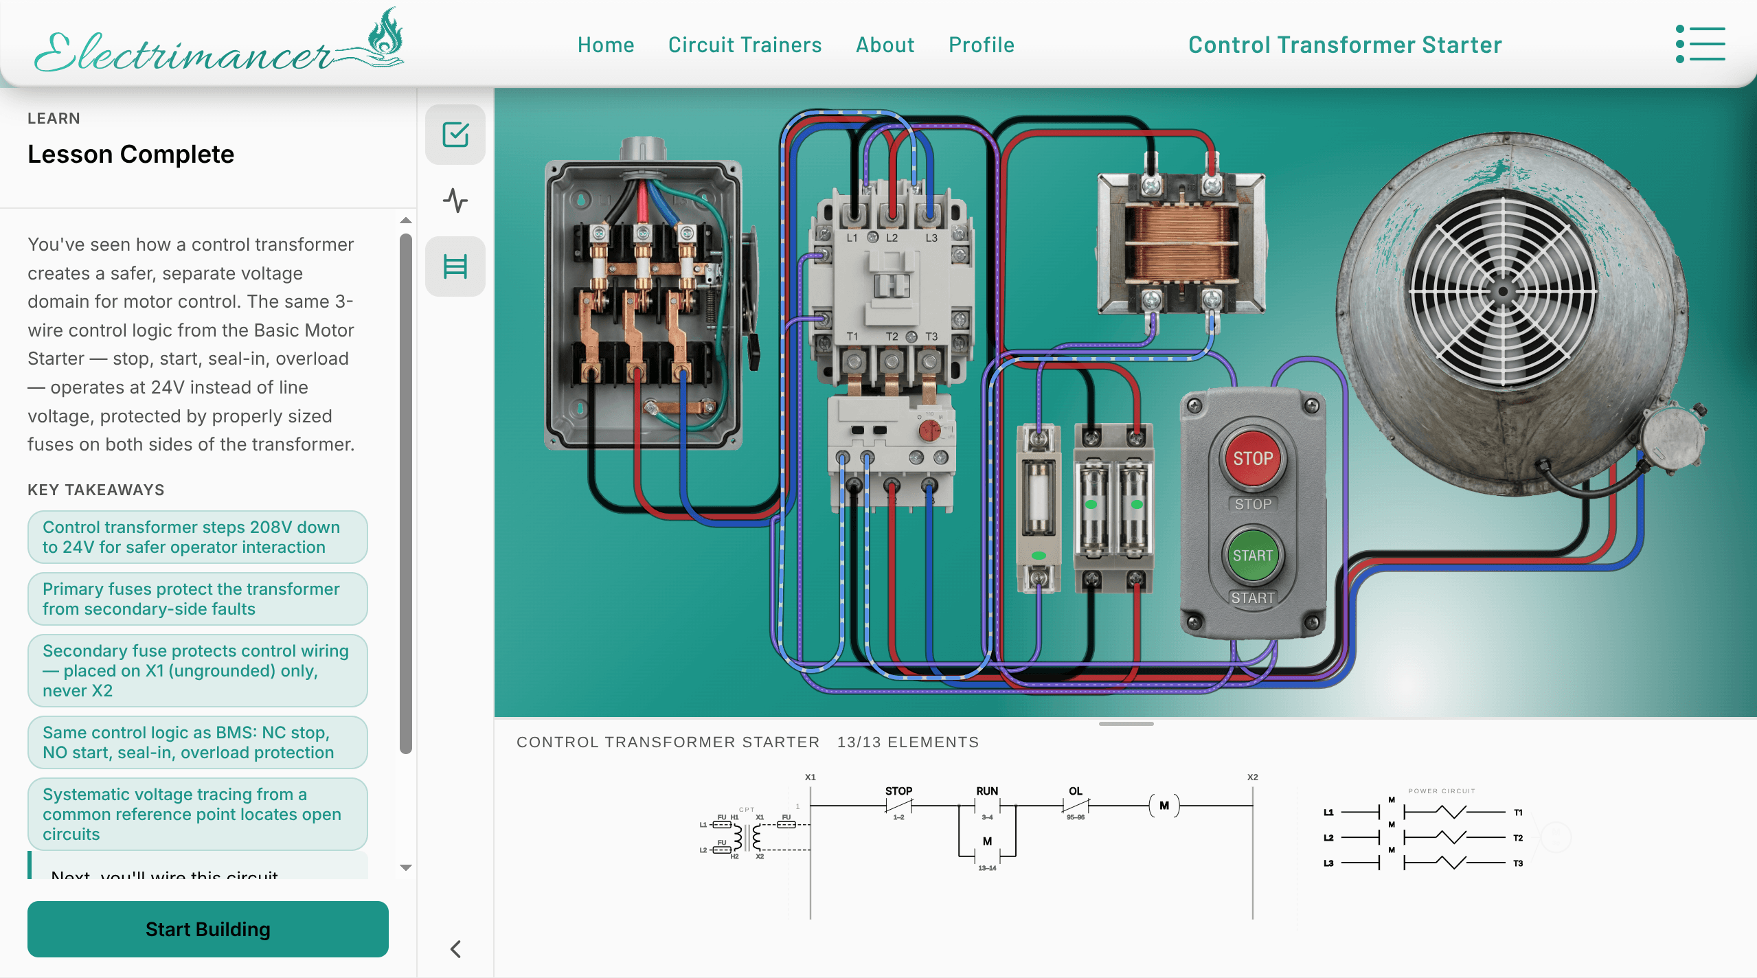This screenshot has height=978, width=1757.
Task: Select the ladder diagram icon
Action: [x=455, y=266]
